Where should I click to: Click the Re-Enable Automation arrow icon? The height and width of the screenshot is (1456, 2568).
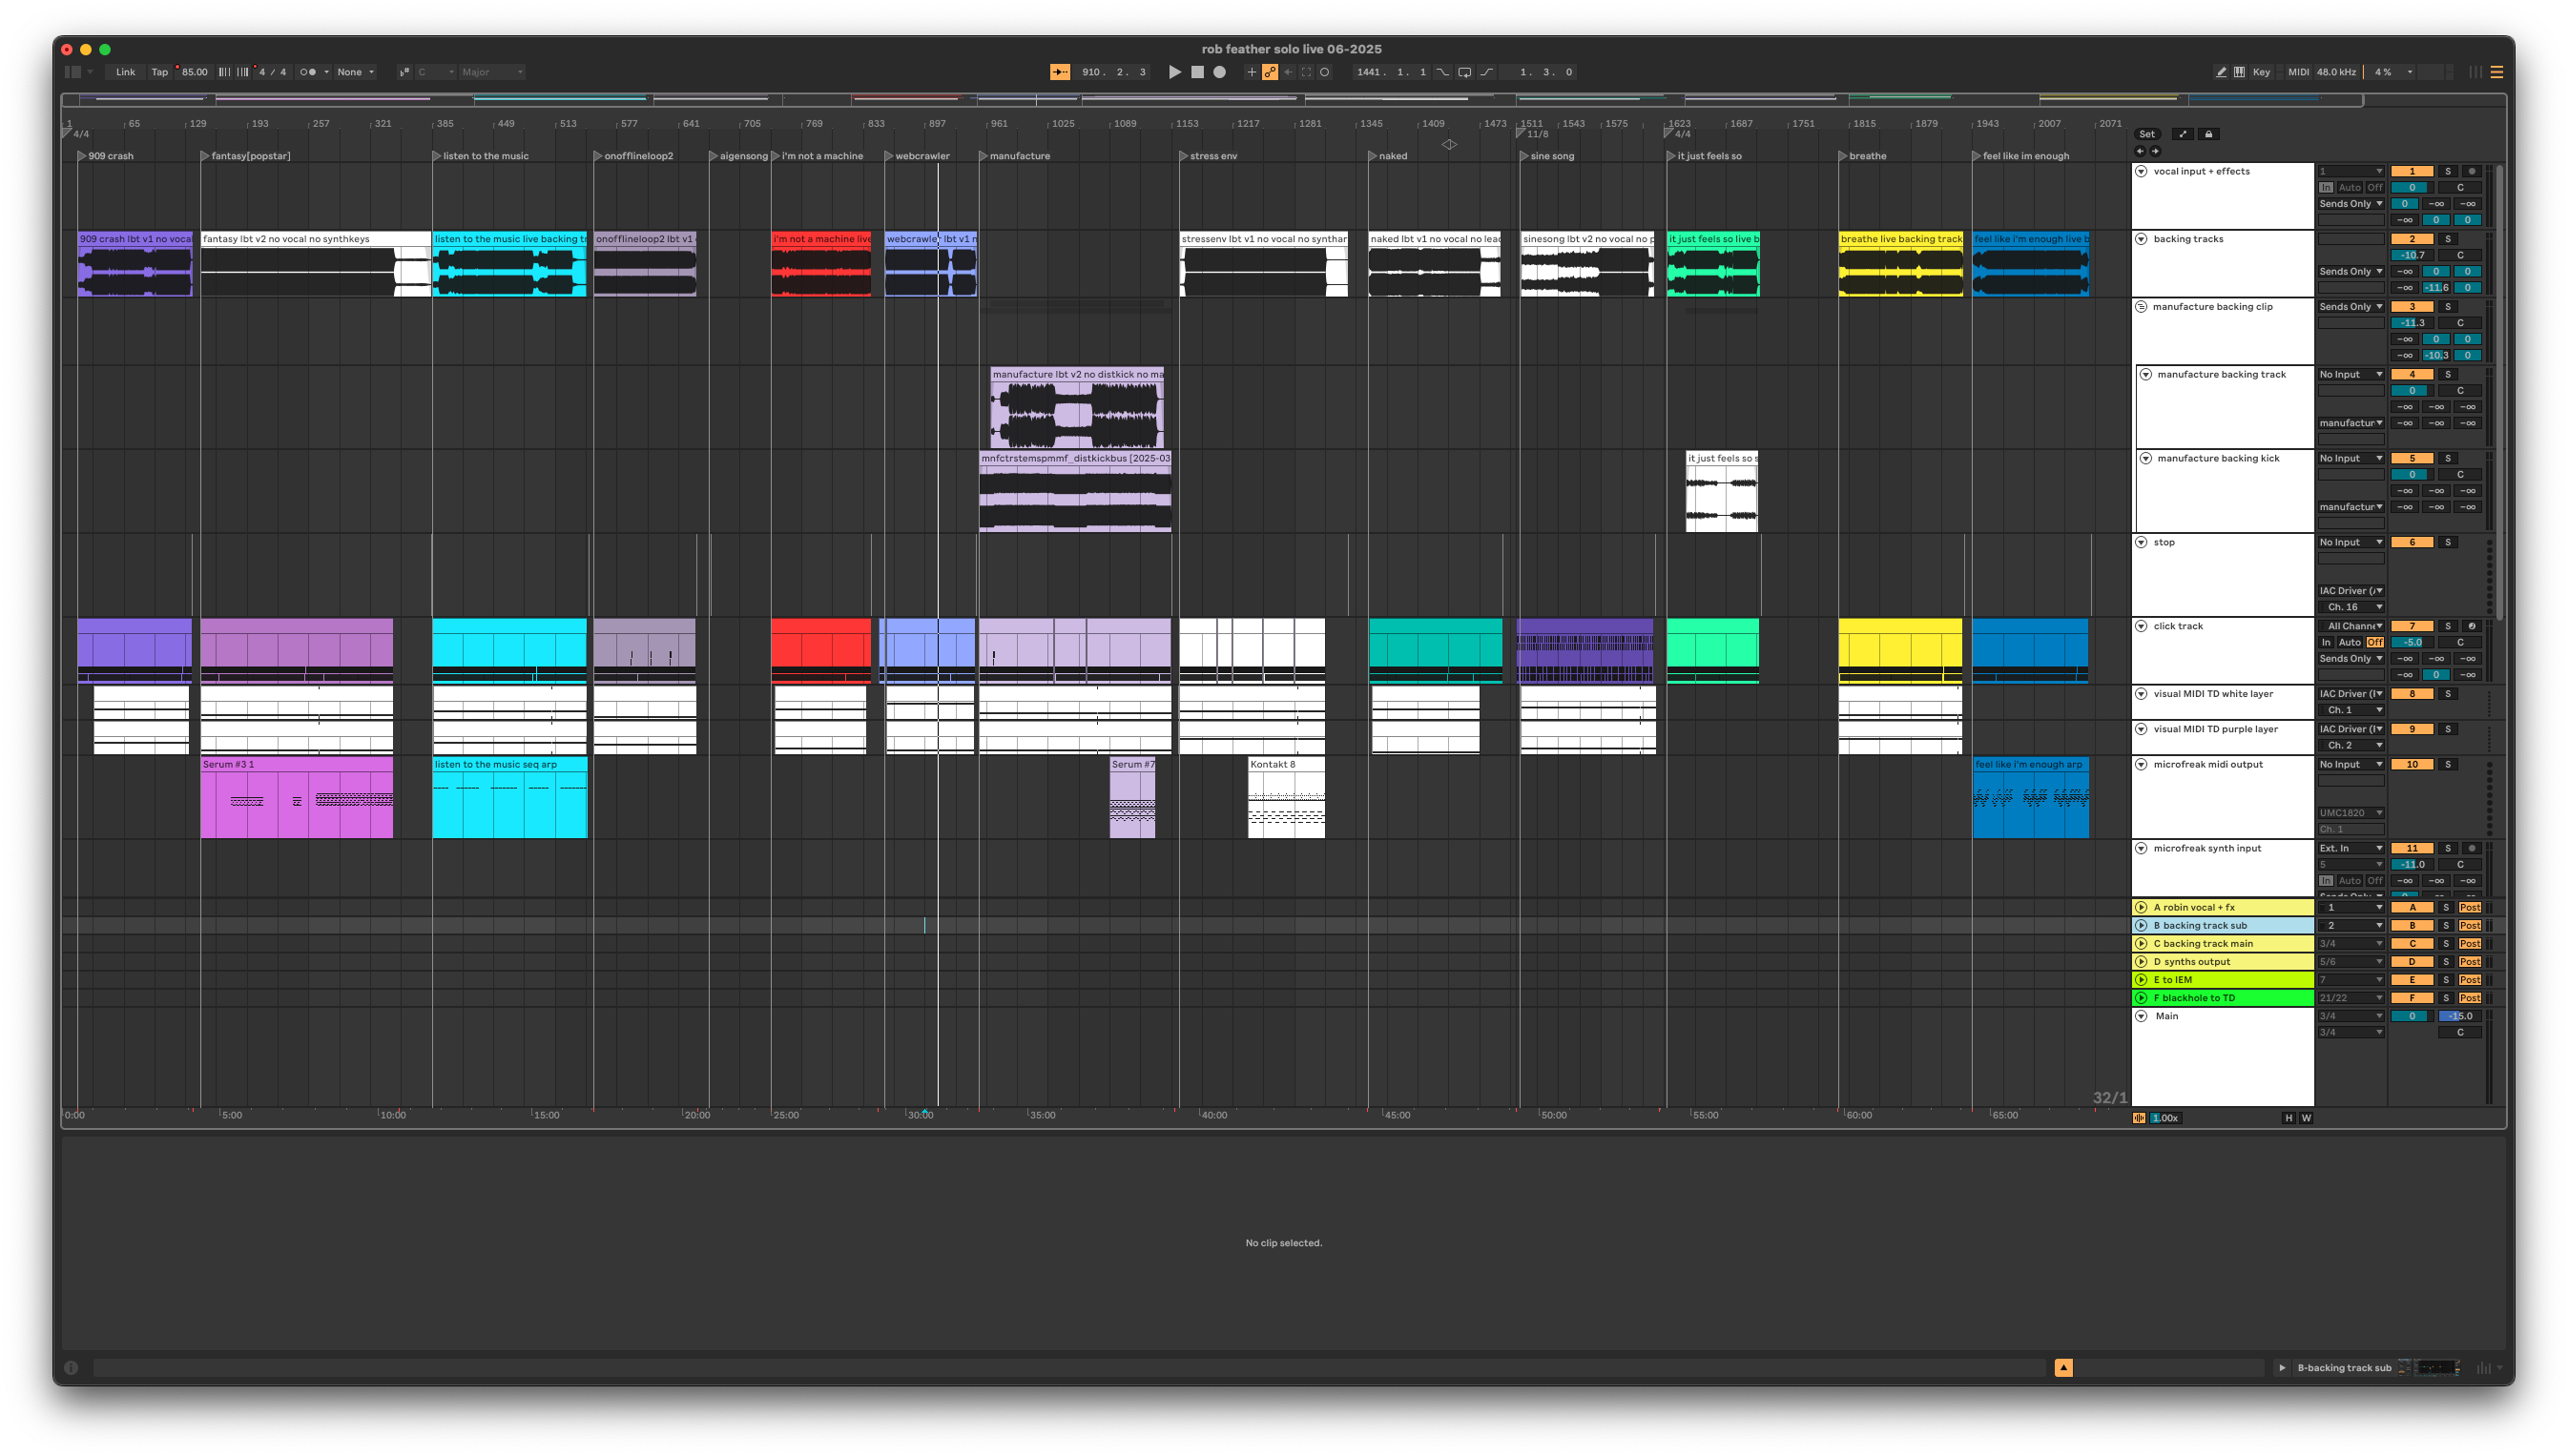(1289, 72)
